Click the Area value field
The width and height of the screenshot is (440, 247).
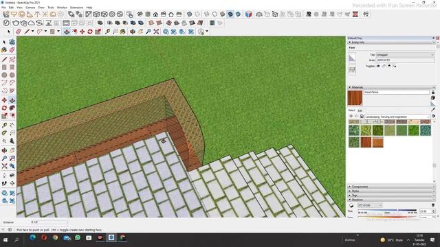pyautogui.click(x=405, y=60)
